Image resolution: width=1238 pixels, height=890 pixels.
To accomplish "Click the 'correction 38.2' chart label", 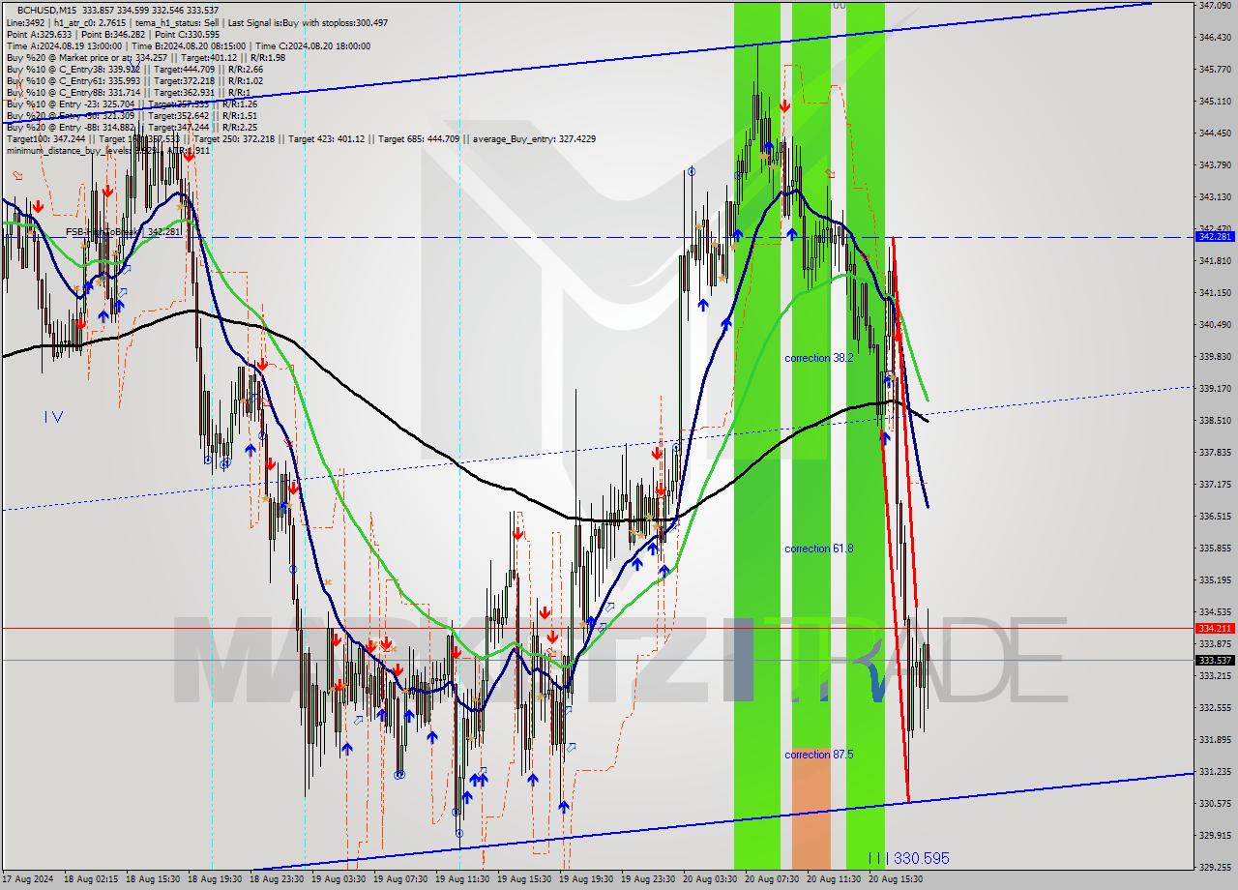I will (819, 358).
